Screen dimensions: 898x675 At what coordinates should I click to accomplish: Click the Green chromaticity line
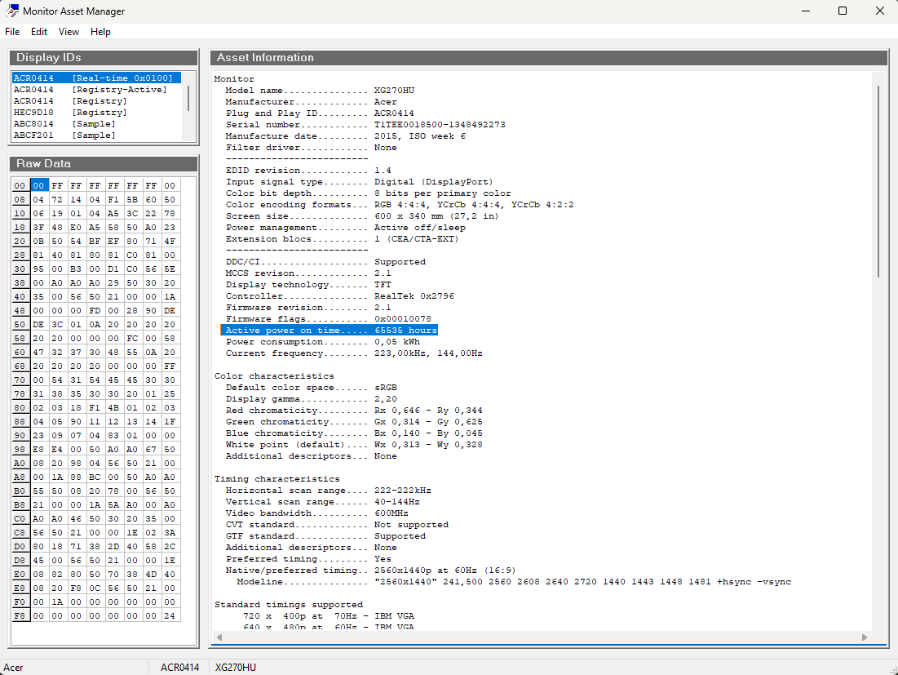(354, 422)
